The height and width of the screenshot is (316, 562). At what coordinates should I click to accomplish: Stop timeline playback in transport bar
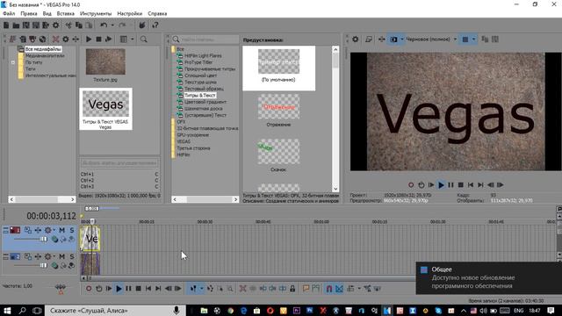[139, 289]
